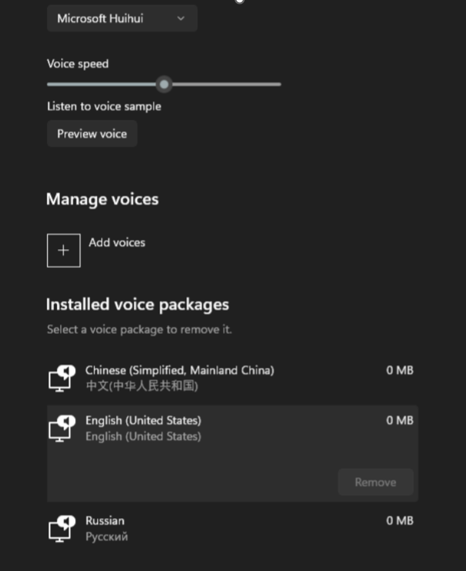Select the Chinese (Simplified, Mainland China) package
This screenshot has height=571, width=466.
(x=179, y=370)
